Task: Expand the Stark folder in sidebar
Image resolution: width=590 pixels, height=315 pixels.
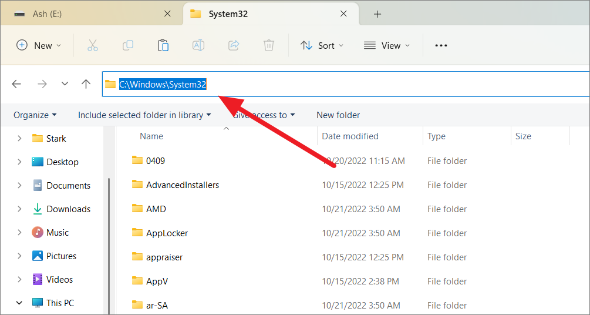Action: [x=19, y=139]
